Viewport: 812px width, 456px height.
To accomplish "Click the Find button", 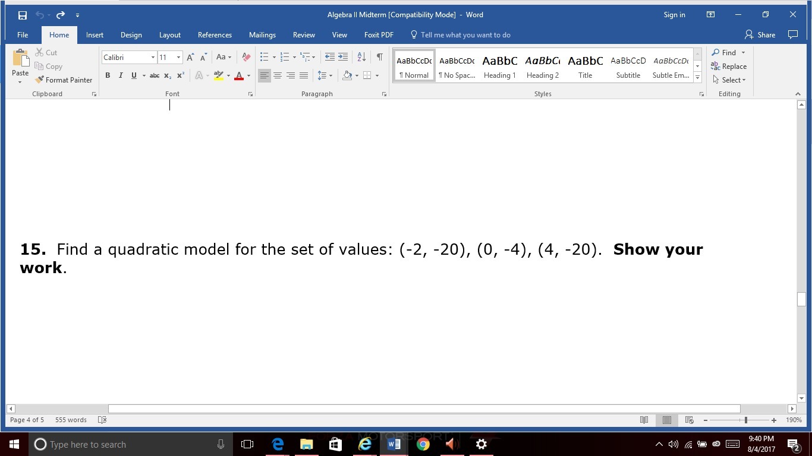I will [724, 53].
